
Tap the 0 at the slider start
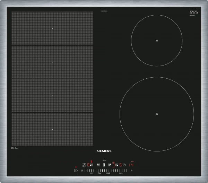[82, 171]
